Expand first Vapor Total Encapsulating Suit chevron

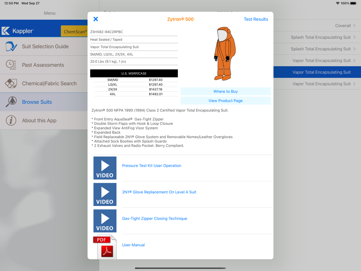coord(355,60)
